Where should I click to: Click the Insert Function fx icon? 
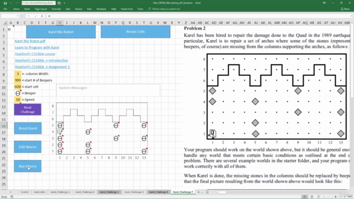click(42, 16)
